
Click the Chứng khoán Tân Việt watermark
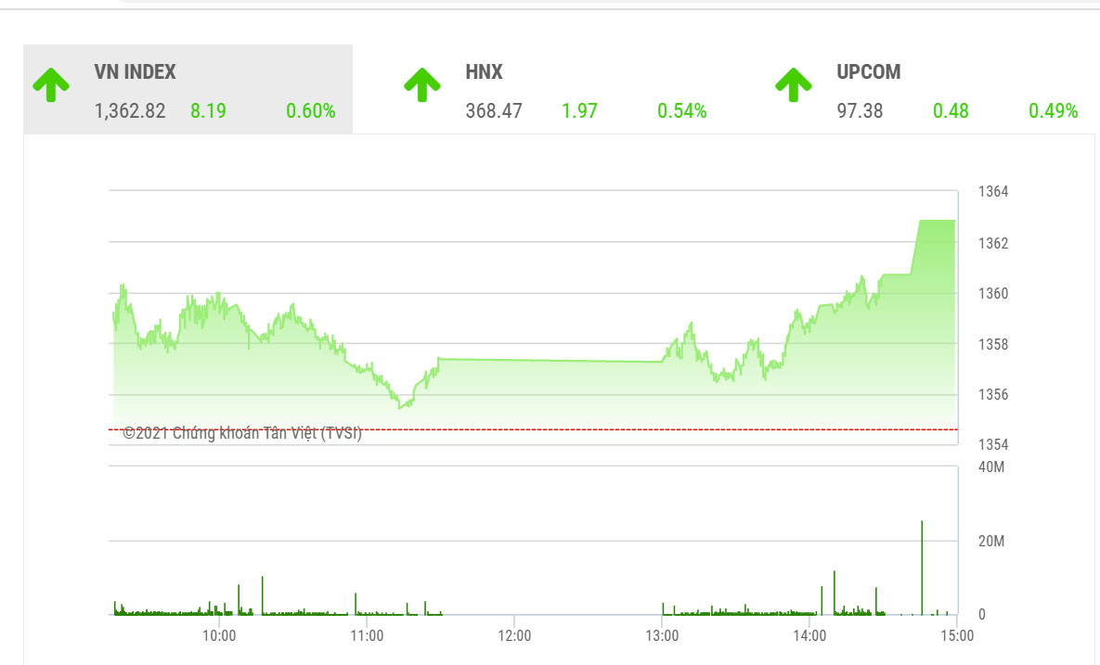(242, 433)
